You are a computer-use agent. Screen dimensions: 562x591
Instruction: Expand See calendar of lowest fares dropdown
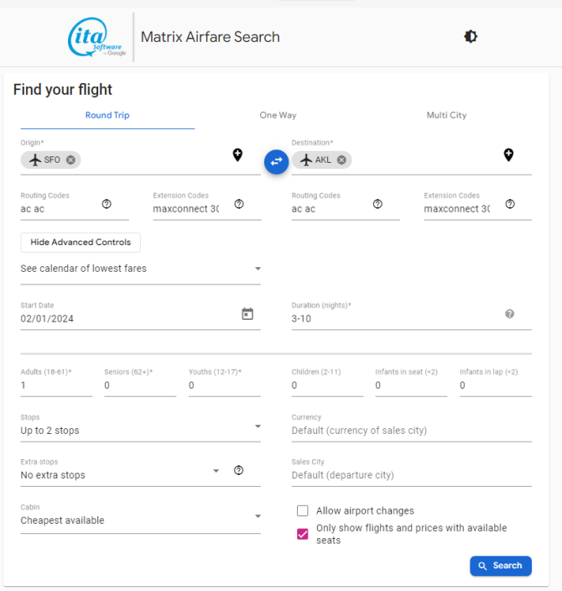[141, 269]
